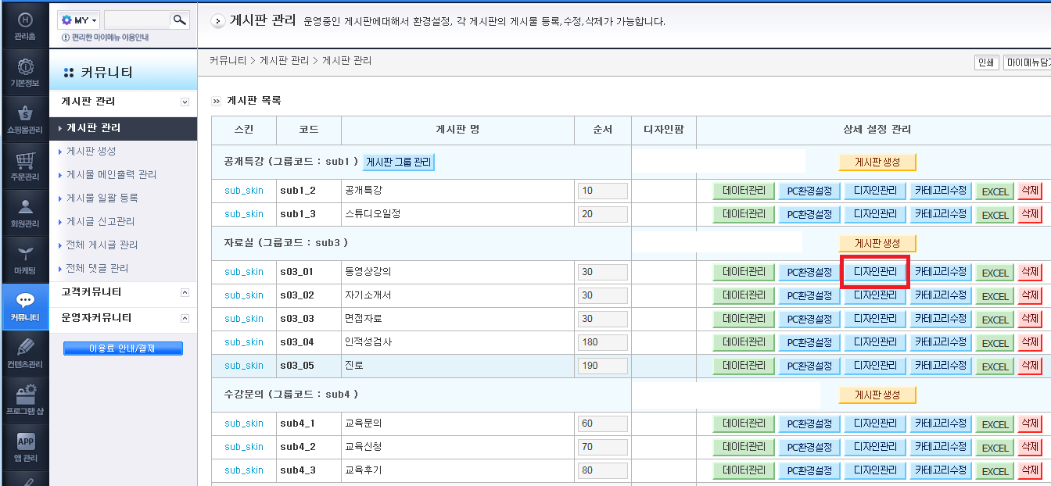The height and width of the screenshot is (486, 1051).
Task: Click the 이용료 안내/결제 button
Action: pos(123,348)
